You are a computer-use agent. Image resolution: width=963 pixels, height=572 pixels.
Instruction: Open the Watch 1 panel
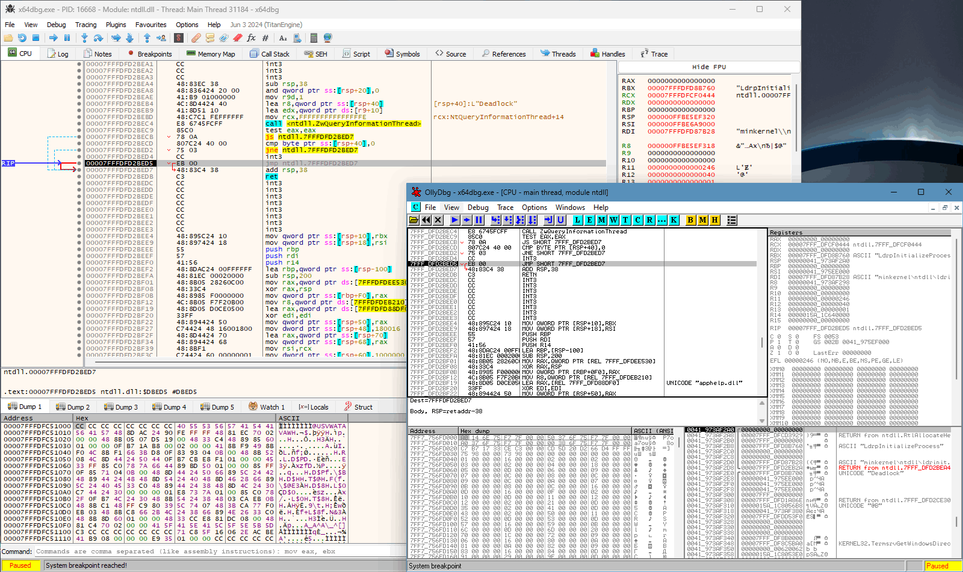(267, 407)
